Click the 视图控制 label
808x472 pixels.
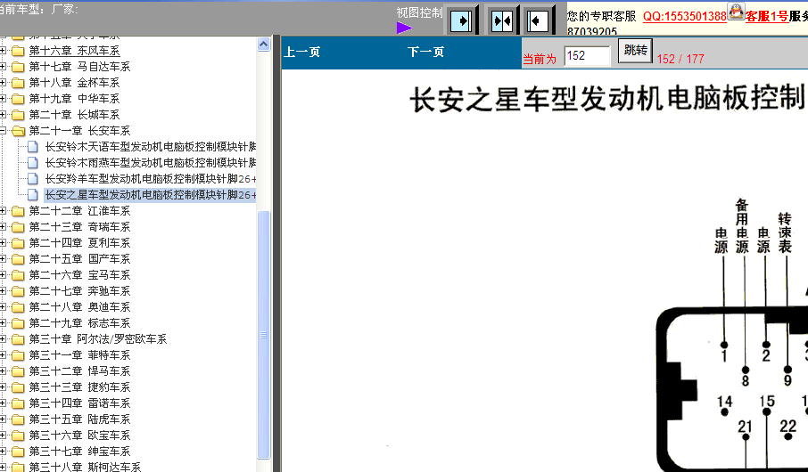tap(419, 12)
